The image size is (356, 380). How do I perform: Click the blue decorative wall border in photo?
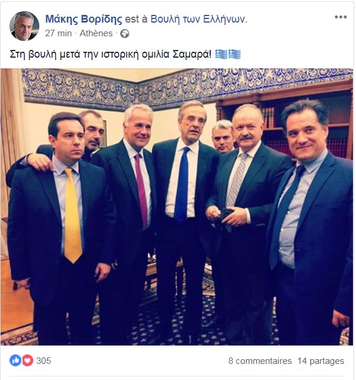click(x=187, y=88)
